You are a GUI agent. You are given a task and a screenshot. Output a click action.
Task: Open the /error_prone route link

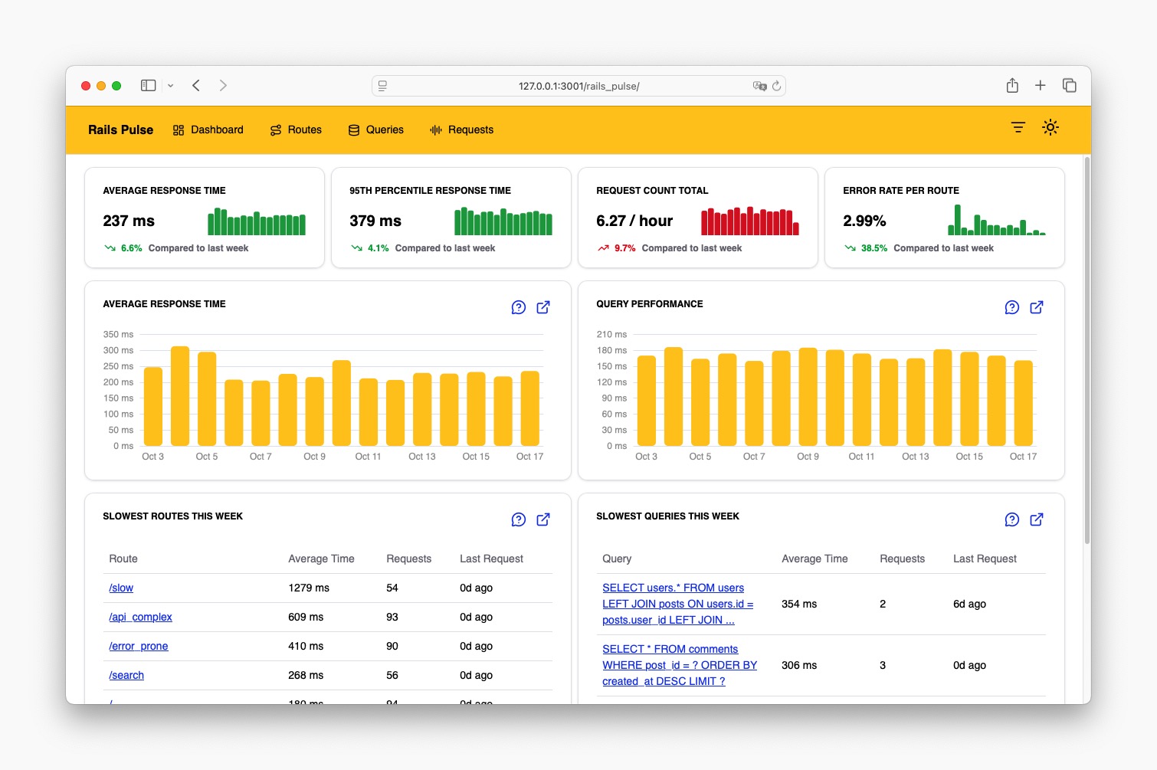coord(138,646)
